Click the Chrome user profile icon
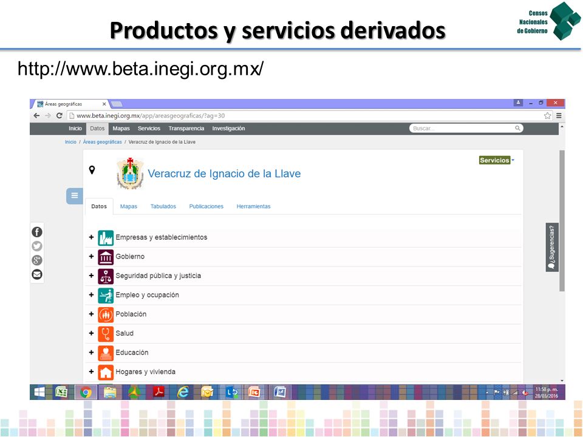The image size is (583, 437). 518,103
